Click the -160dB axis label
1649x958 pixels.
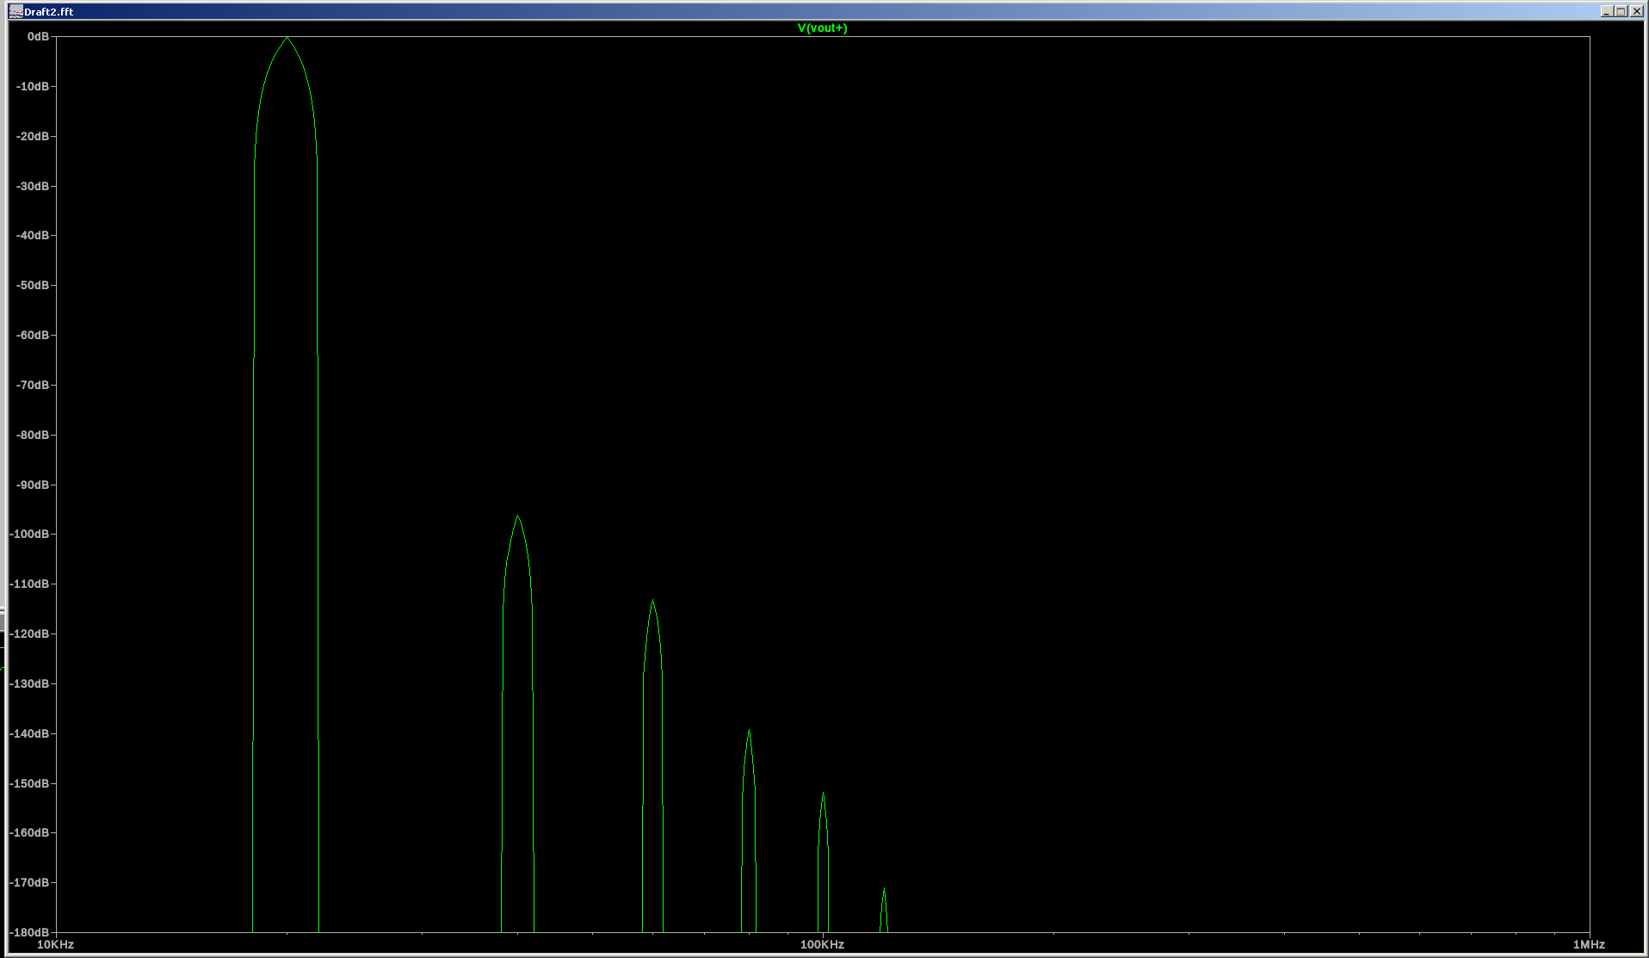(x=30, y=832)
